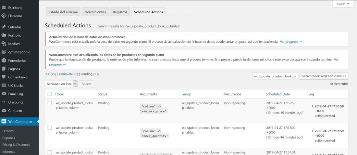
Task: Filter by Complete actions
Action: [x=66, y=74]
